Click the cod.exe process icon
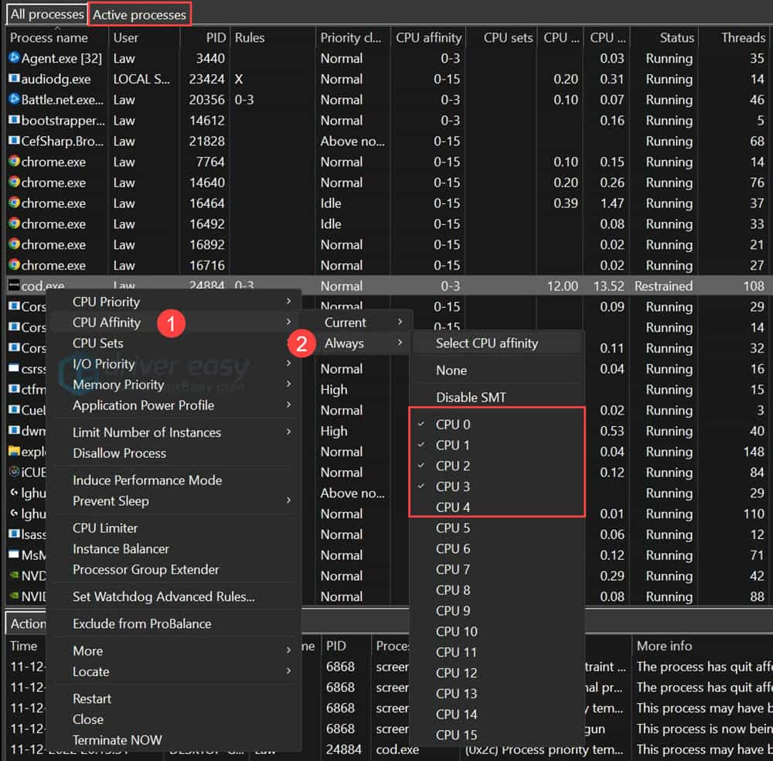The height and width of the screenshot is (761, 773). pyautogui.click(x=14, y=285)
